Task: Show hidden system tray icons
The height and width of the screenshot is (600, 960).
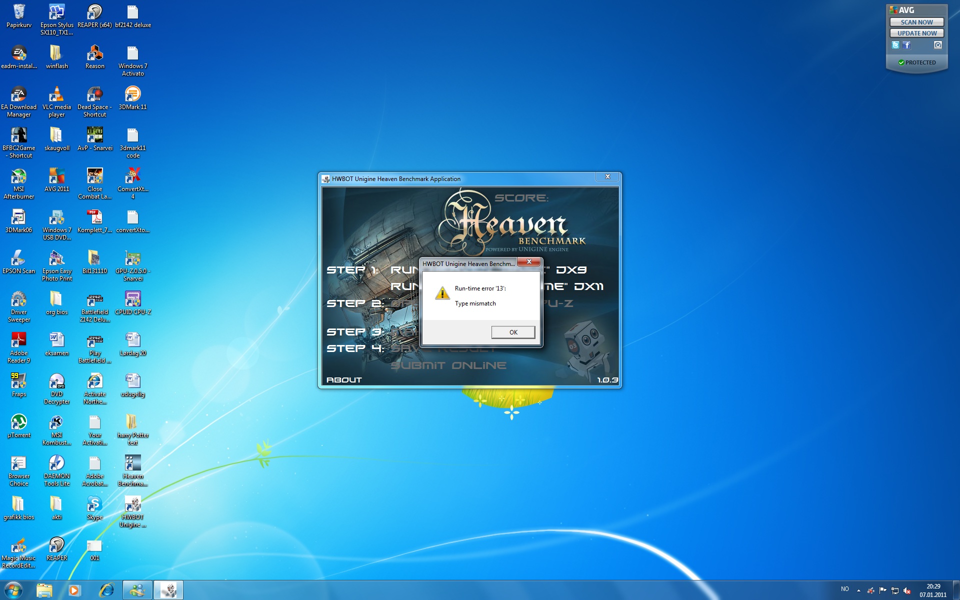Action: pyautogui.click(x=858, y=590)
